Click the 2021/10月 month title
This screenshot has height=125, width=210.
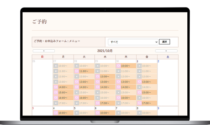tap(105, 51)
